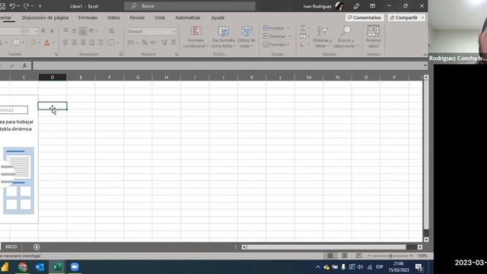
Task: Click the horizontal scrollbar right arrow
Action: point(420,247)
